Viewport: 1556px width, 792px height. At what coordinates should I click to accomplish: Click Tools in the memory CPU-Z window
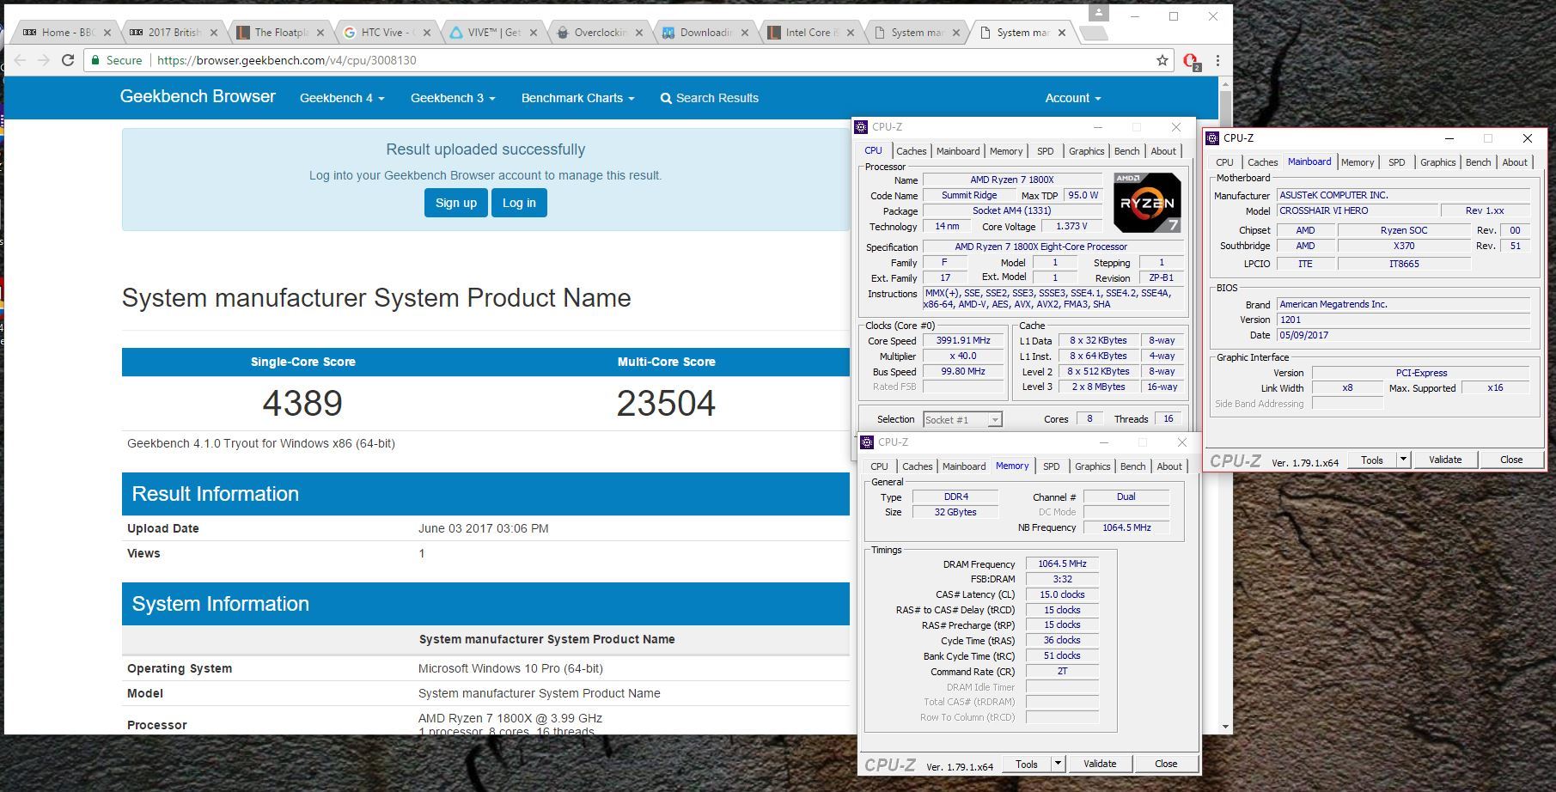click(1027, 764)
